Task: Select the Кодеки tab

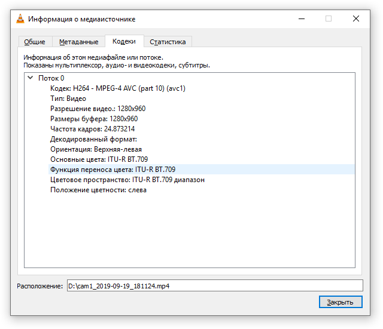Action: (124, 41)
